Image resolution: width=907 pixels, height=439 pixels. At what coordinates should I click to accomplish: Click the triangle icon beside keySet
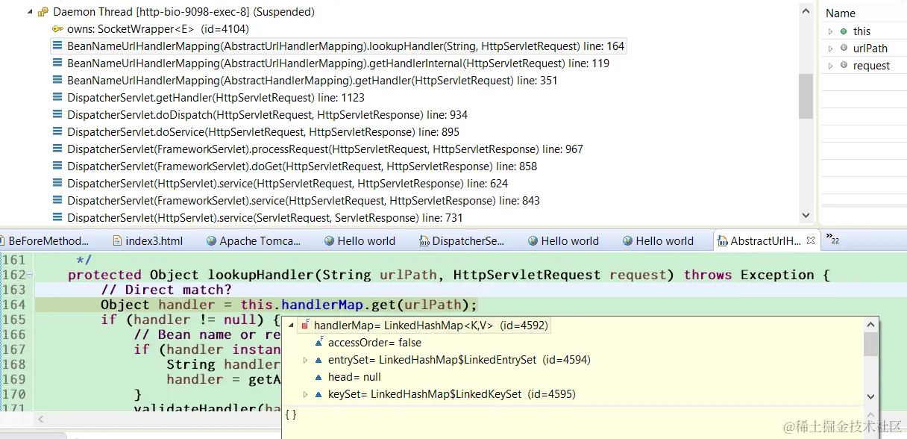pos(318,394)
